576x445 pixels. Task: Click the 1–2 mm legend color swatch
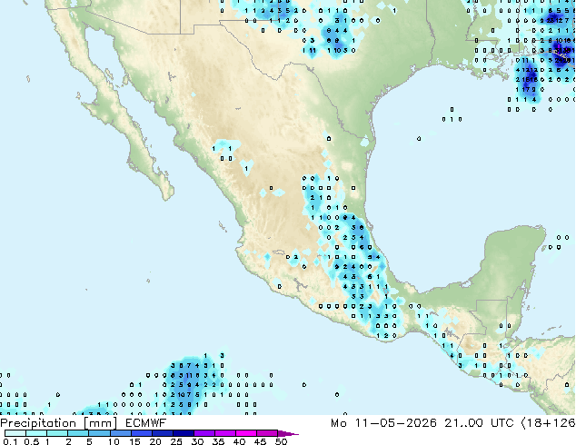(57, 433)
